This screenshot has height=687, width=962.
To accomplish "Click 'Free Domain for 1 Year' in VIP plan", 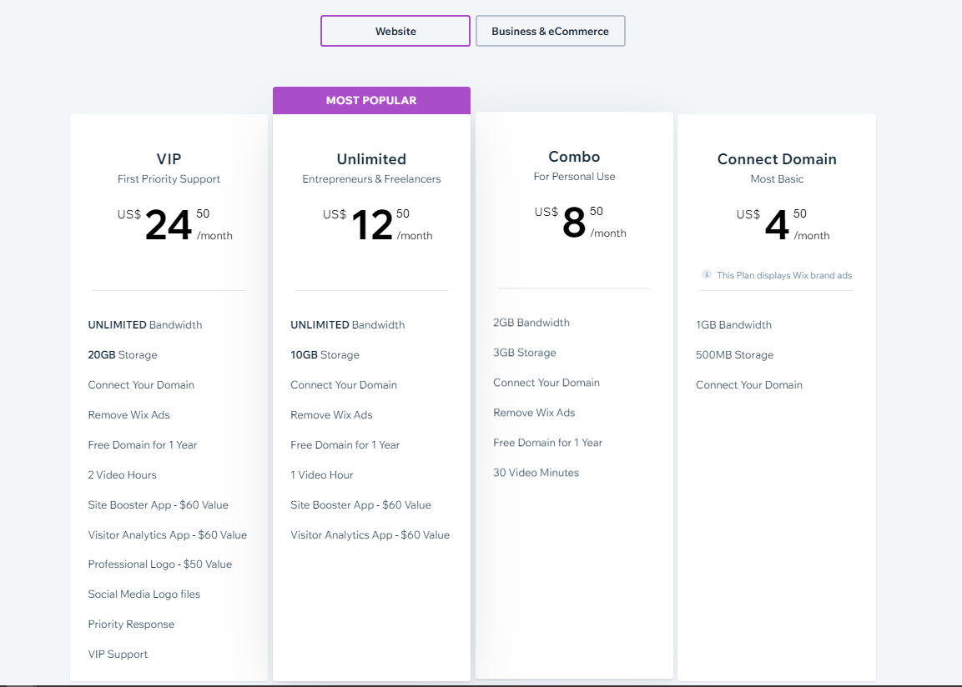I will coord(143,445).
